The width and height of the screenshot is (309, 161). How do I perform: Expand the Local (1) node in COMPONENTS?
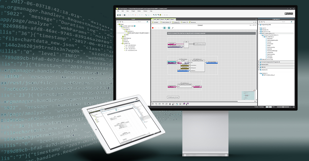click(260, 28)
